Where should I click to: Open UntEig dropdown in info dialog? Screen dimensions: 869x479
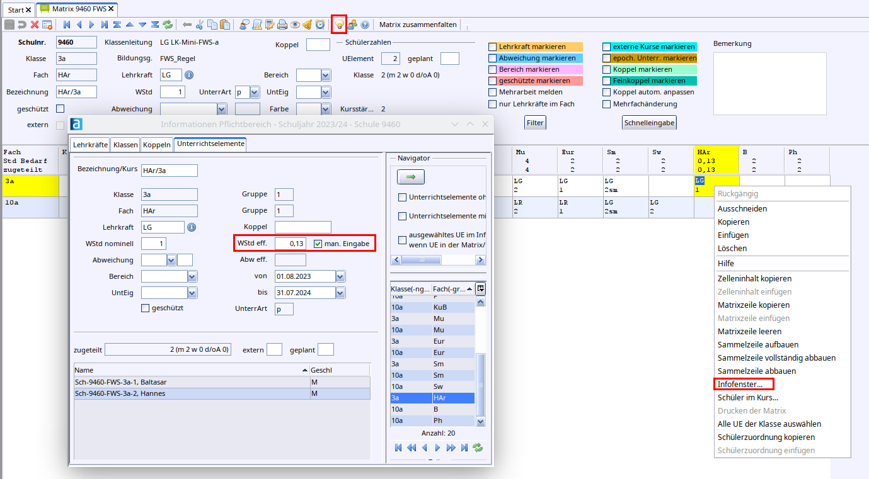click(192, 292)
